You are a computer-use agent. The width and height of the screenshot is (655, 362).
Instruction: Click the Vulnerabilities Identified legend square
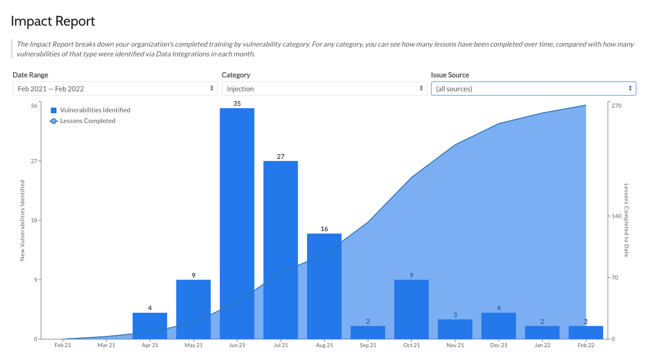point(54,110)
